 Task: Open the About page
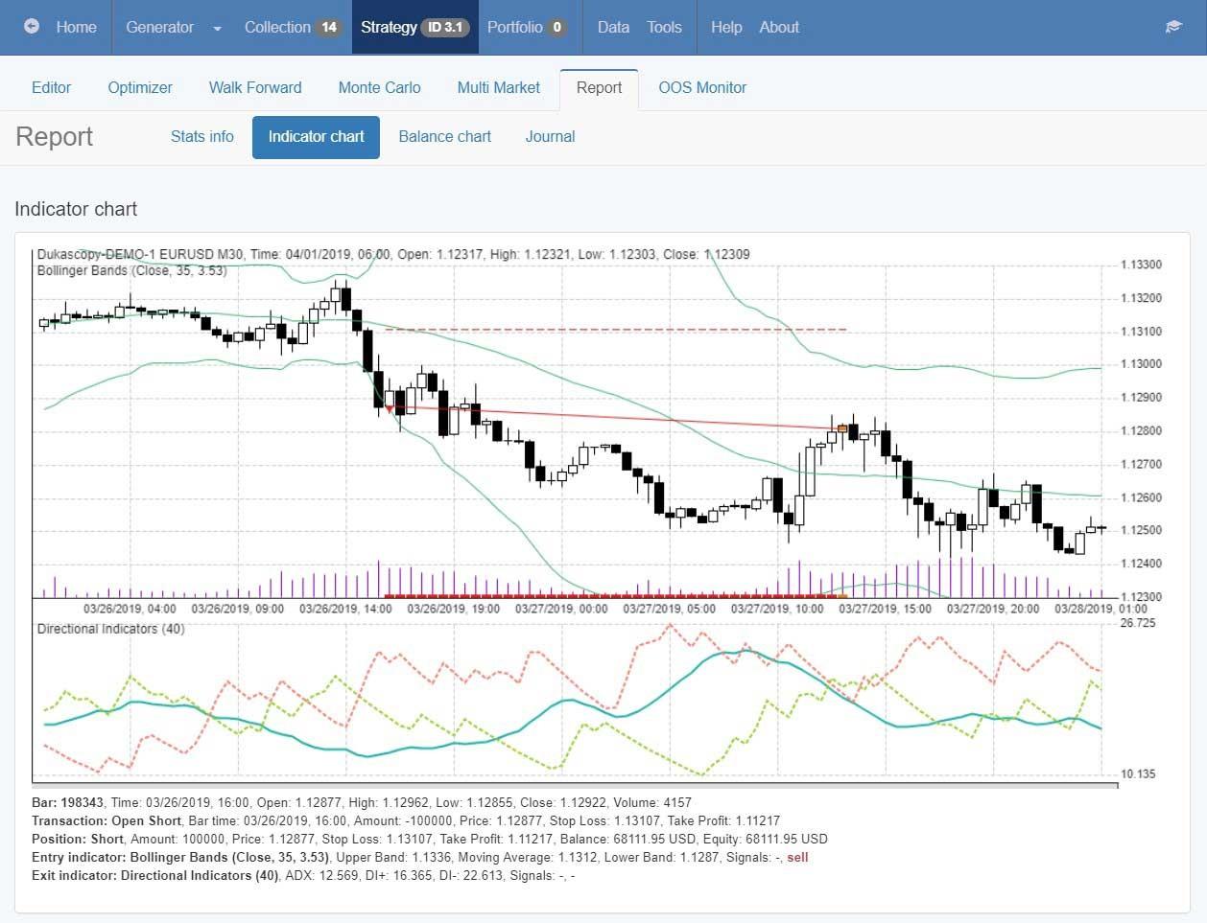tap(779, 27)
